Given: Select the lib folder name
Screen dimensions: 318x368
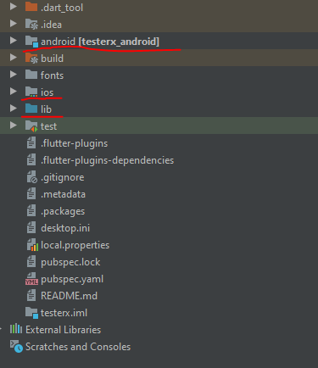Looking at the screenshot, I should pyautogui.click(x=46, y=109).
